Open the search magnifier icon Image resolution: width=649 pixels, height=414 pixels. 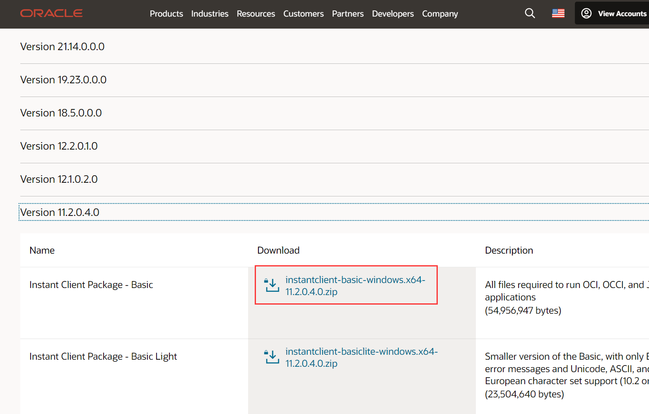530,13
